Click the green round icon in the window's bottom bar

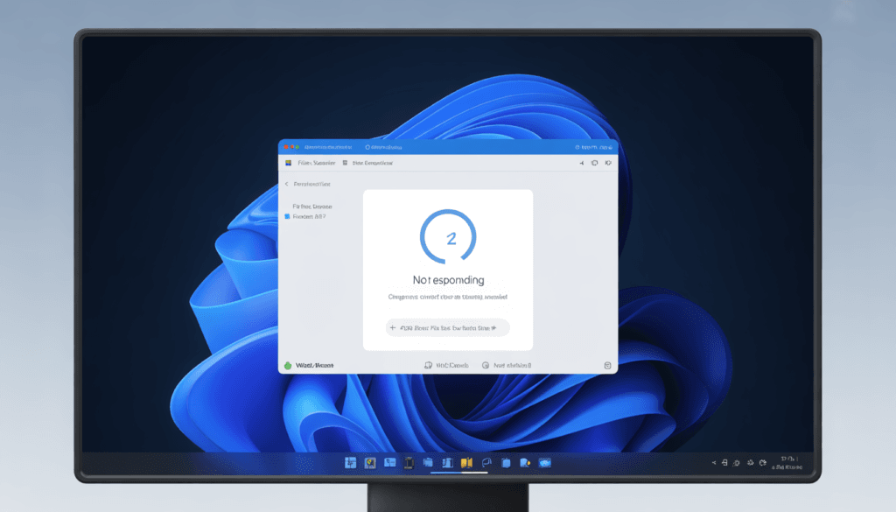[x=288, y=365]
